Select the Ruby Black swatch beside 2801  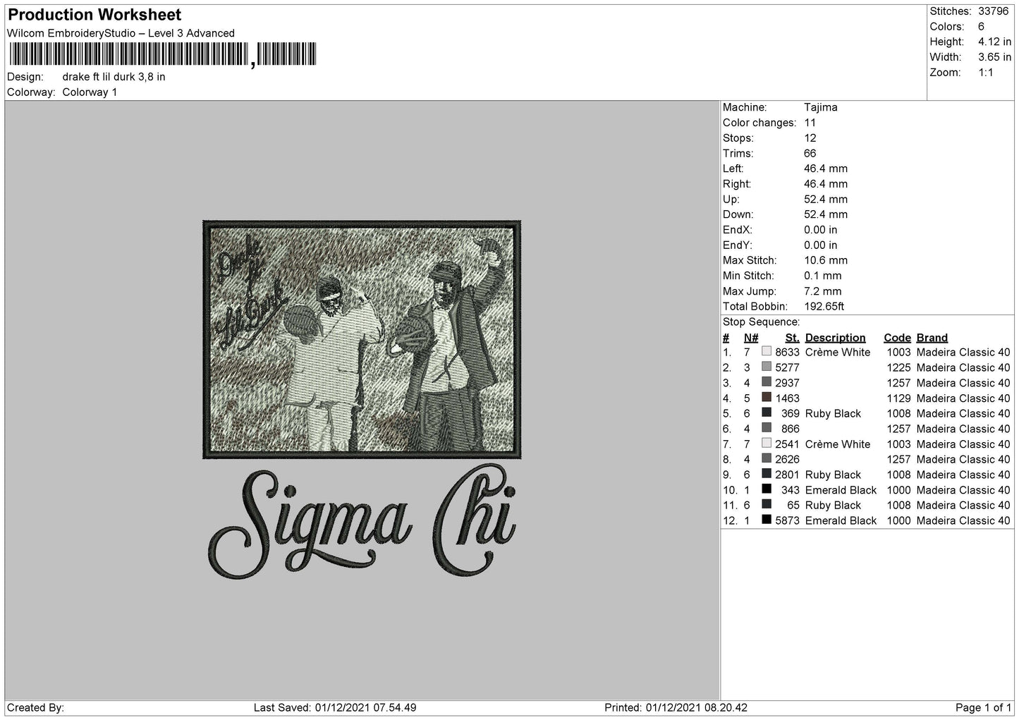(x=767, y=475)
